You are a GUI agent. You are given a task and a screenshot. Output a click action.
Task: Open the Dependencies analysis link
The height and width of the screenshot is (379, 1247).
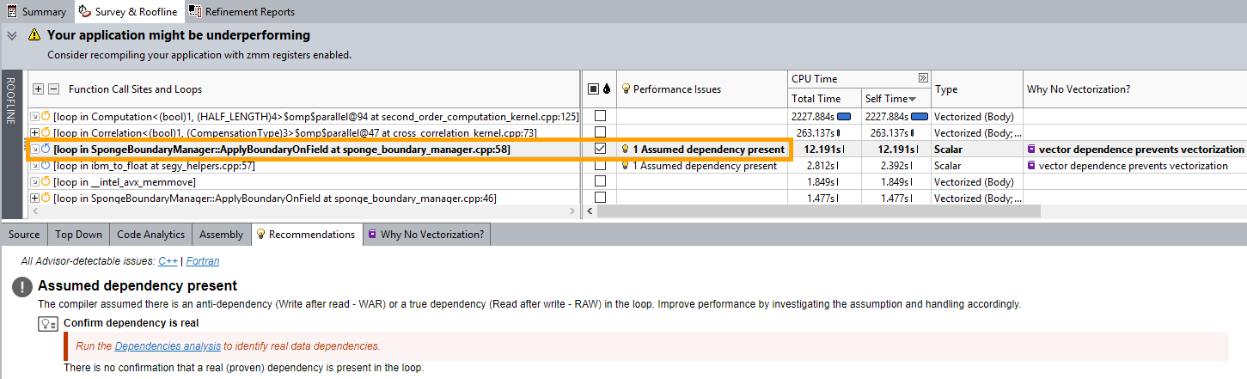[168, 346]
